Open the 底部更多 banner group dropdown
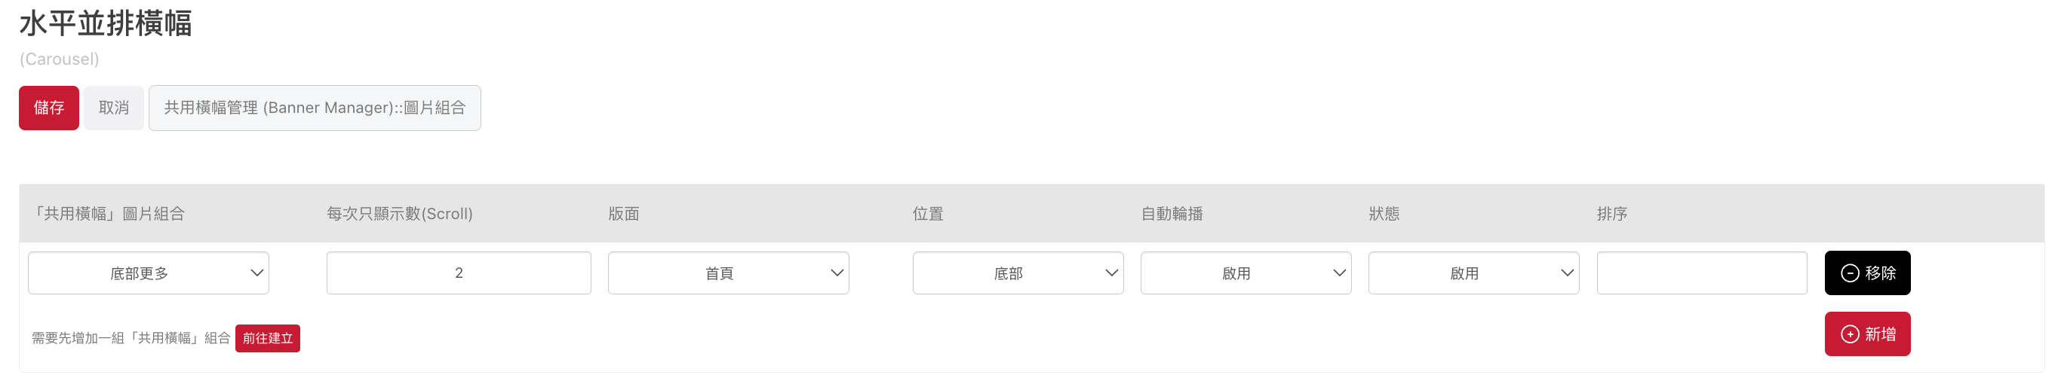The width and height of the screenshot is (2058, 384). point(149,273)
